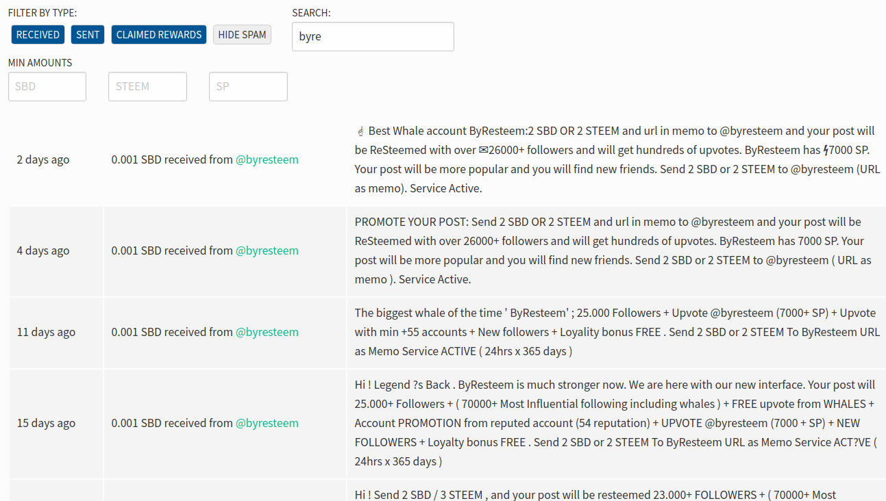The image size is (886, 501).
Task: Focus the SP minimum amount field
Action: pos(248,86)
